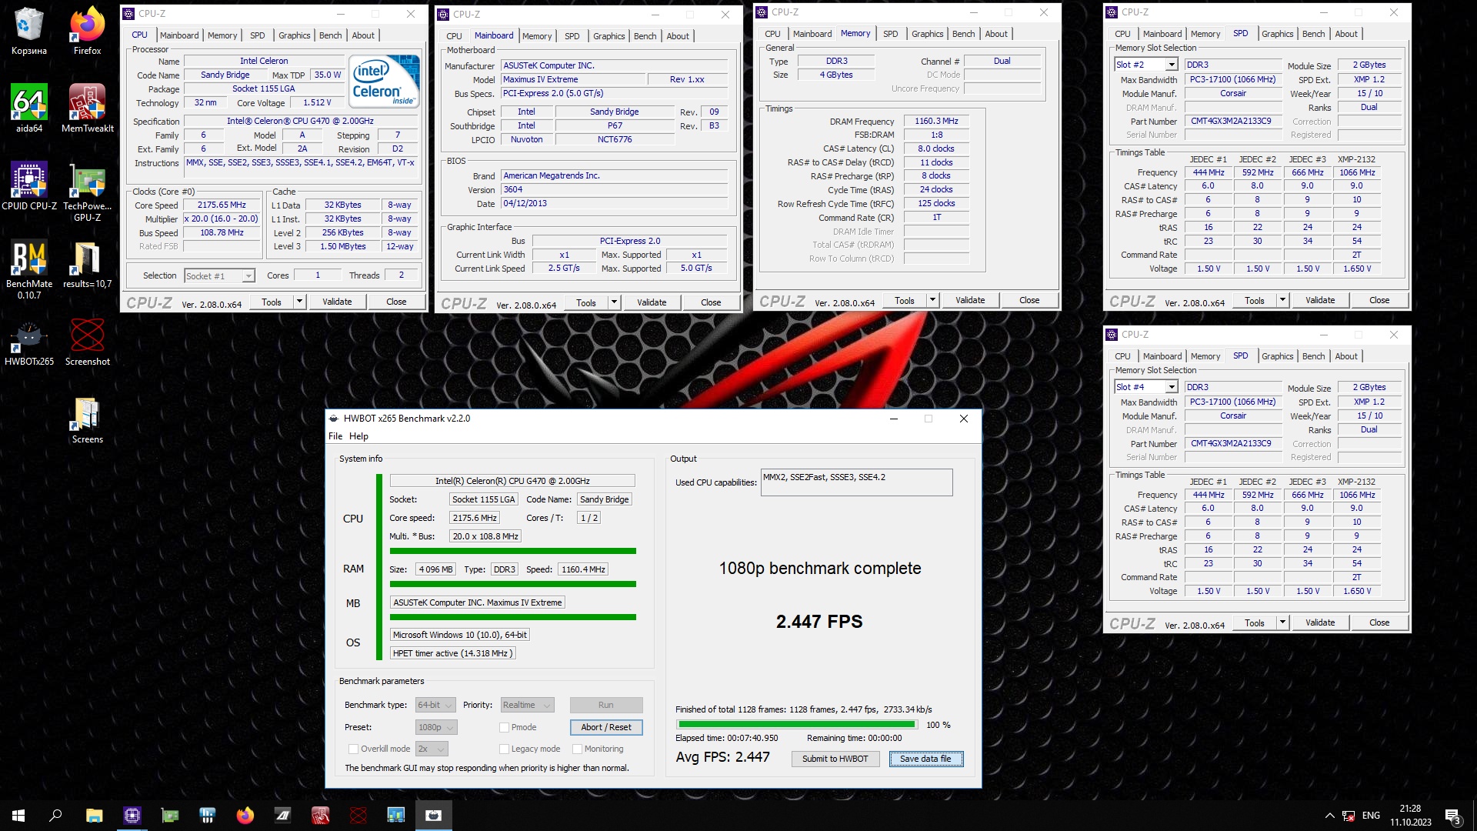Click Submit to HWBOT button
Viewport: 1477px width, 831px height.
point(835,759)
